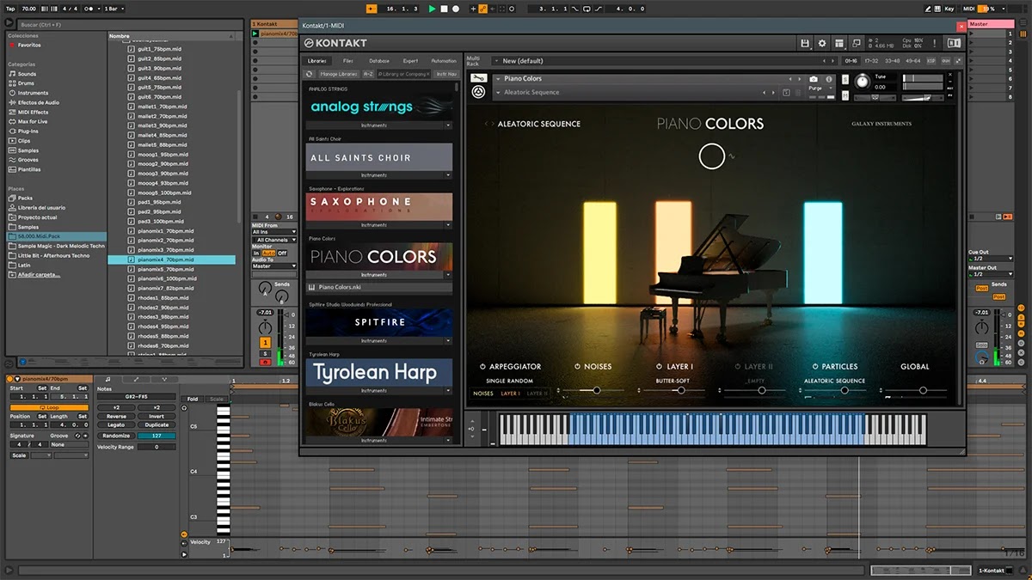Screen dimensions: 1032x580
Task: Open Saxophone library Instruments dropdown
Action: click(448, 225)
